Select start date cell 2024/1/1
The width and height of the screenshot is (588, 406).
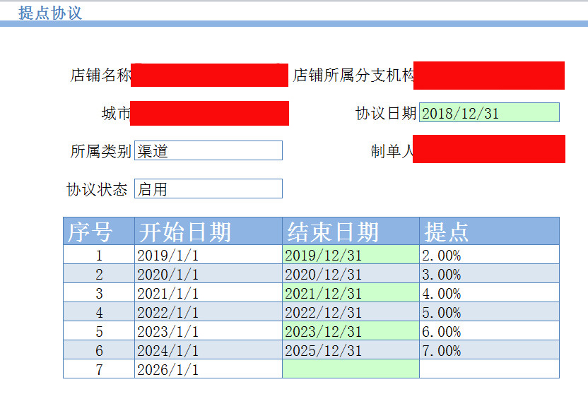click(x=208, y=350)
